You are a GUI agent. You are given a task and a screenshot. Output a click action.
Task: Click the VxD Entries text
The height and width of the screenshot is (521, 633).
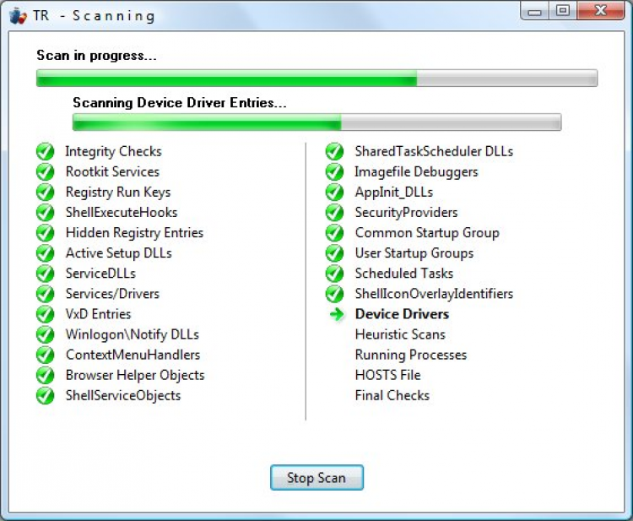99,314
